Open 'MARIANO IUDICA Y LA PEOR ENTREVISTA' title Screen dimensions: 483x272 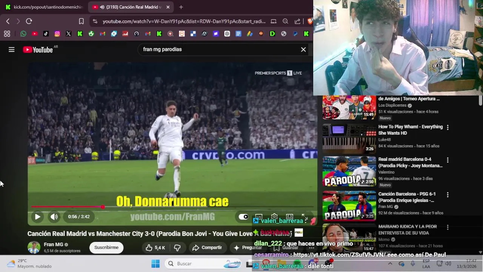pos(408,230)
